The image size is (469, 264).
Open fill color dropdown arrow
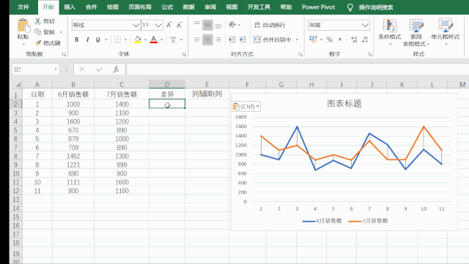(145, 39)
